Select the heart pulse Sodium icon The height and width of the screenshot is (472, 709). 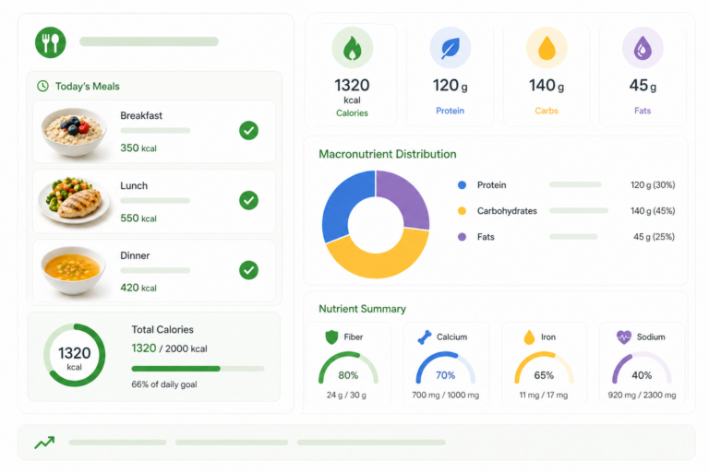click(x=624, y=337)
